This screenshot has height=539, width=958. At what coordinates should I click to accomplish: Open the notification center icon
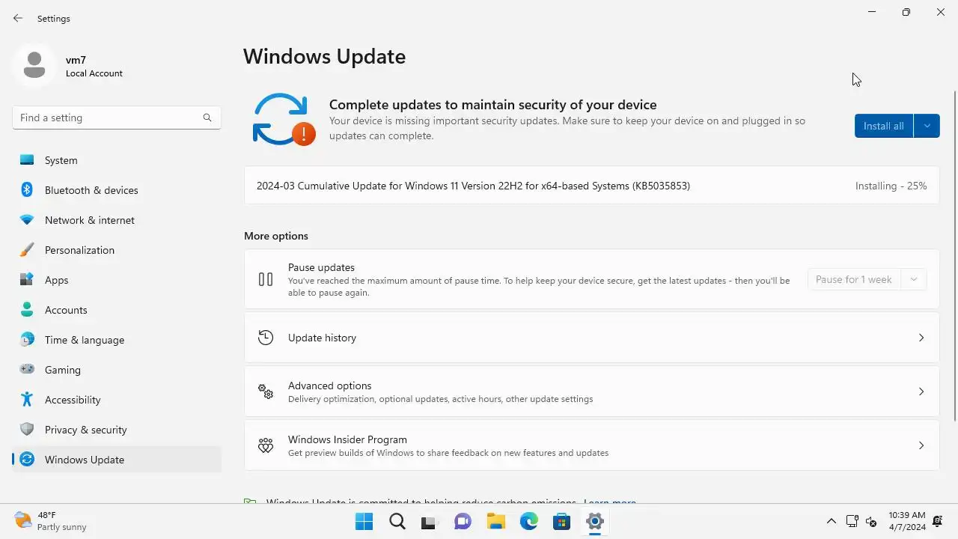tap(938, 521)
